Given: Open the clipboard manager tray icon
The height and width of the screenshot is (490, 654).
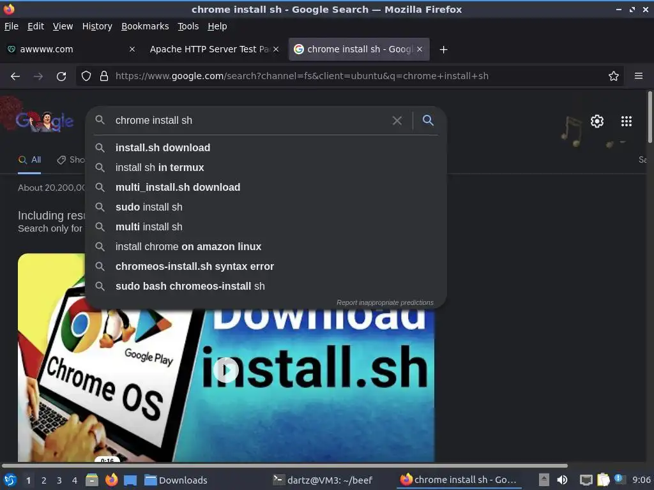Looking at the screenshot, I should [603, 480].
